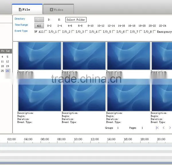Filter time range 12-14
The image size is (172, 165).
coord(111,26)
